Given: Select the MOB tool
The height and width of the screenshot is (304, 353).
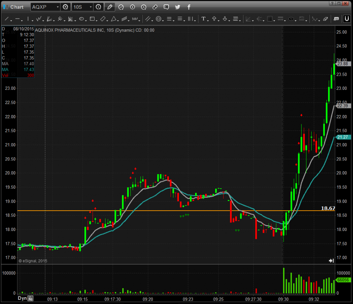Looking at the screenshot, I should tap(280, 19).
